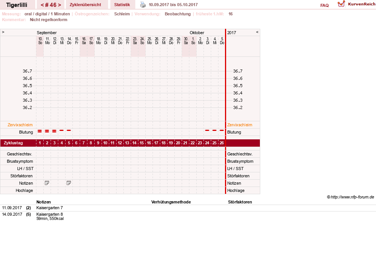
Task: Click the '1. So' October date header
Action: (x=193, y=41)
